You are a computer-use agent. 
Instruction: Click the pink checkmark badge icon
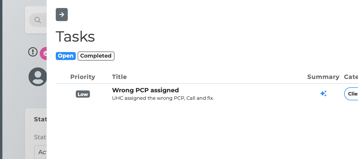43,53
